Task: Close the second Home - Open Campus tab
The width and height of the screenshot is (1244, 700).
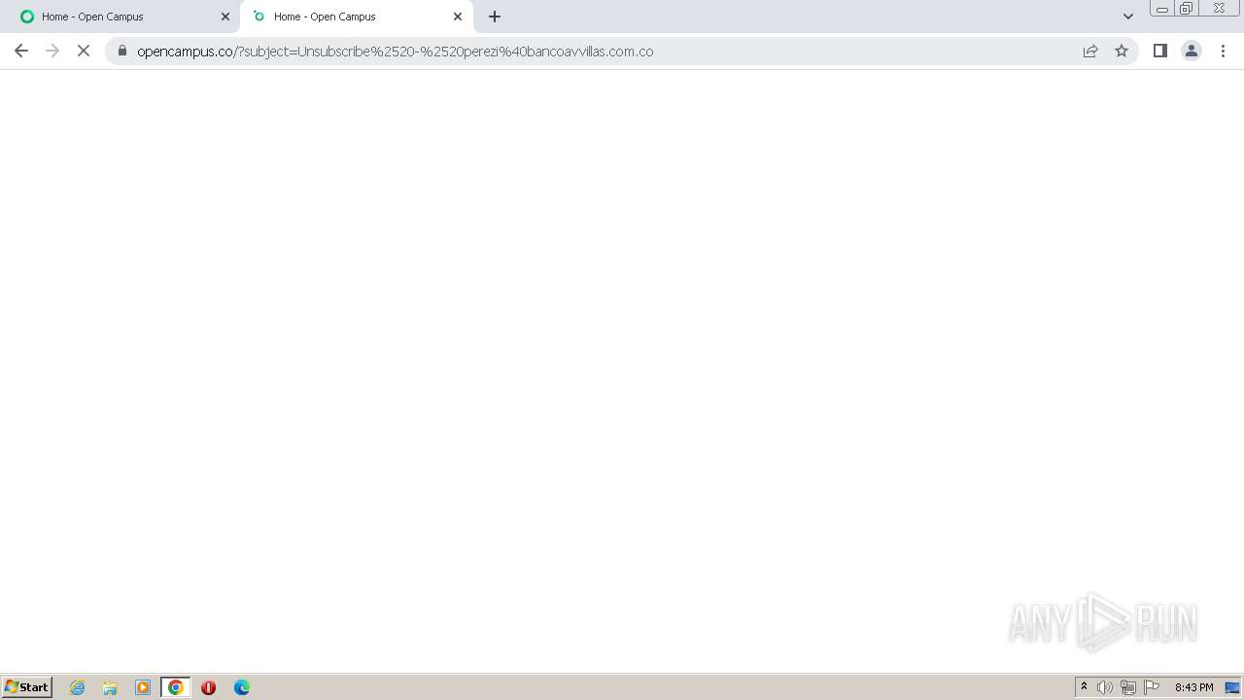Action: click(x=458, y=17)
